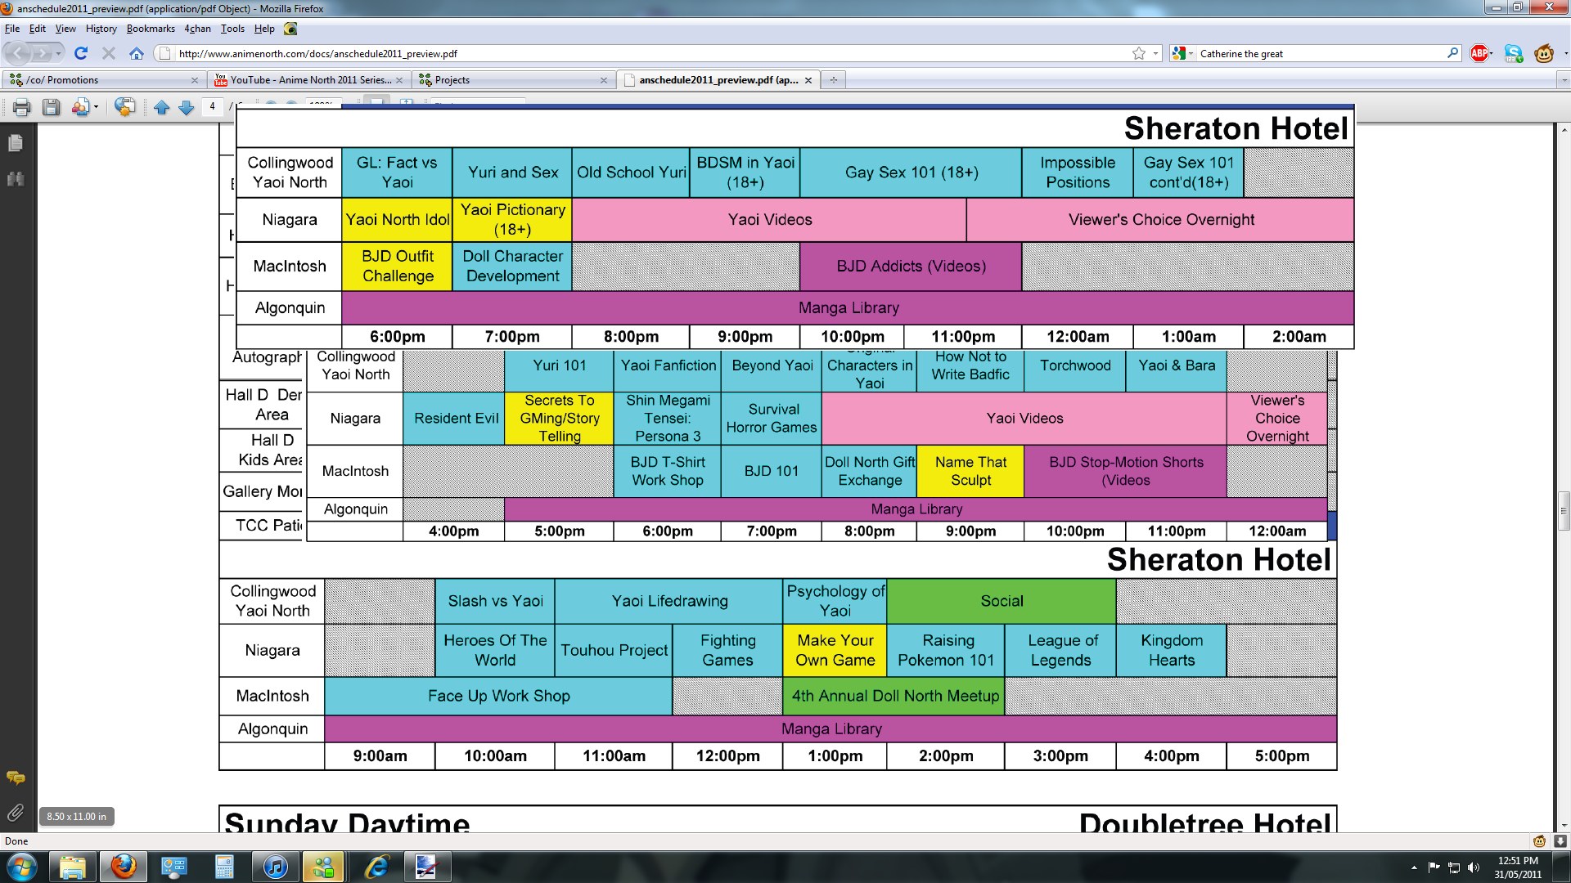Go to next PDF page arrow
The image size is (1571, 883).
[x=187, y=107]
